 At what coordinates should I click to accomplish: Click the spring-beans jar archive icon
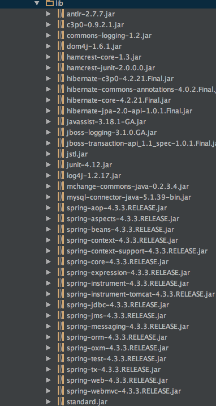[61, 229]
